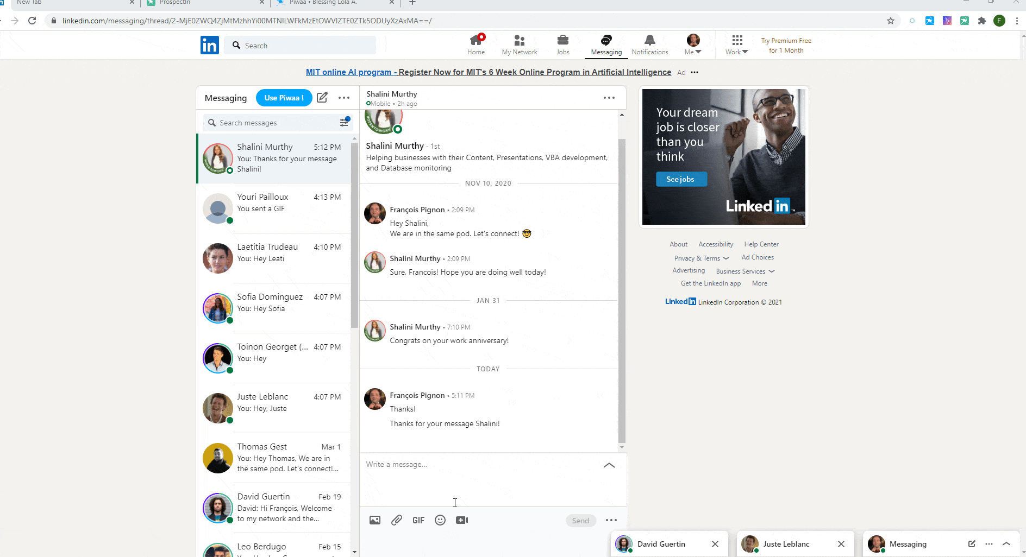Click the message filter icon beside search

(345, 122)
